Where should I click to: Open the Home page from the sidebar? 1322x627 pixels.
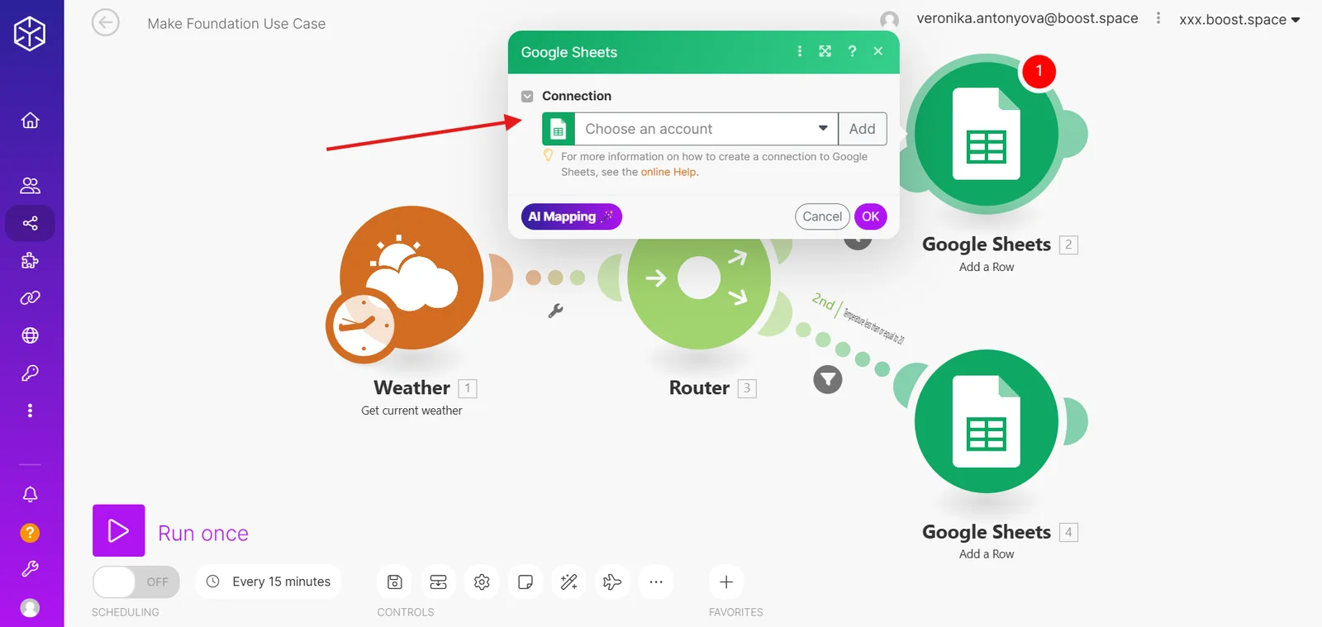click(x=31, y=121)
